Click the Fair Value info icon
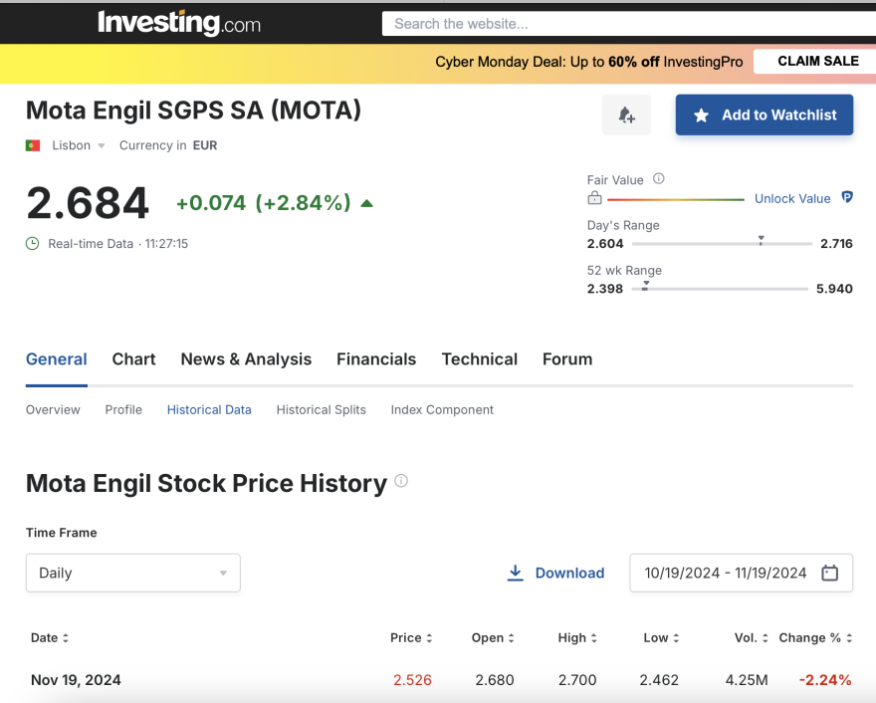 pos(659,179)
